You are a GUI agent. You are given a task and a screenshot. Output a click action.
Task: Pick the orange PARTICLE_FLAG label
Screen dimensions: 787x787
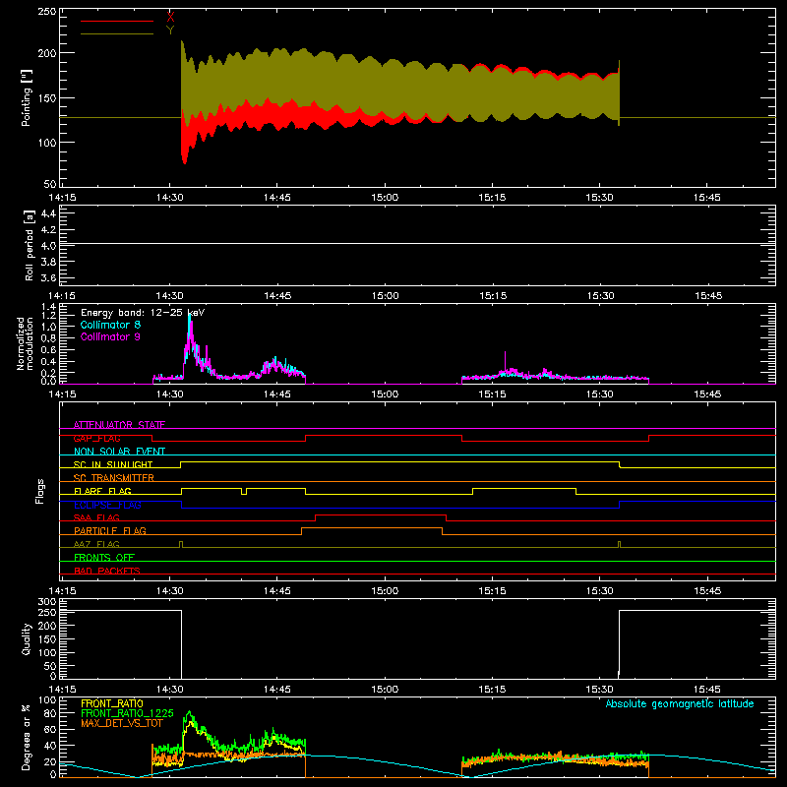110,530
